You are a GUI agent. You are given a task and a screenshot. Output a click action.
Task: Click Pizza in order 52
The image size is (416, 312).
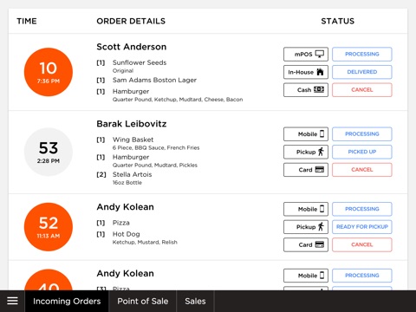(x=121, y=223)
